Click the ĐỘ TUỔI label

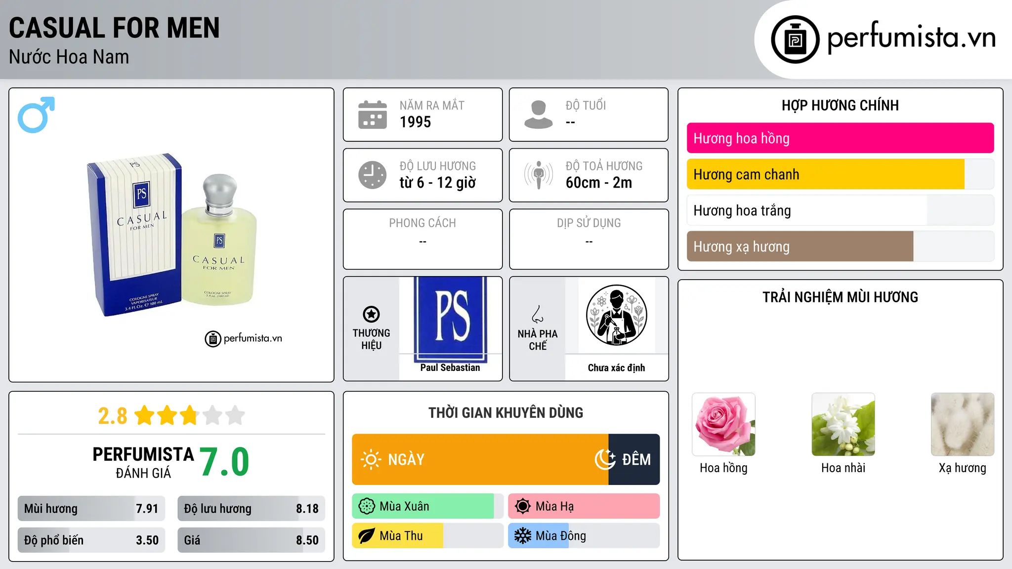tap(586, 105)
